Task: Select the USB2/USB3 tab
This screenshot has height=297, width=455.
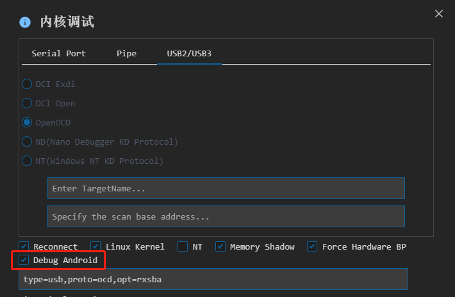Action: pyautogui.click(x=189, y=54)
